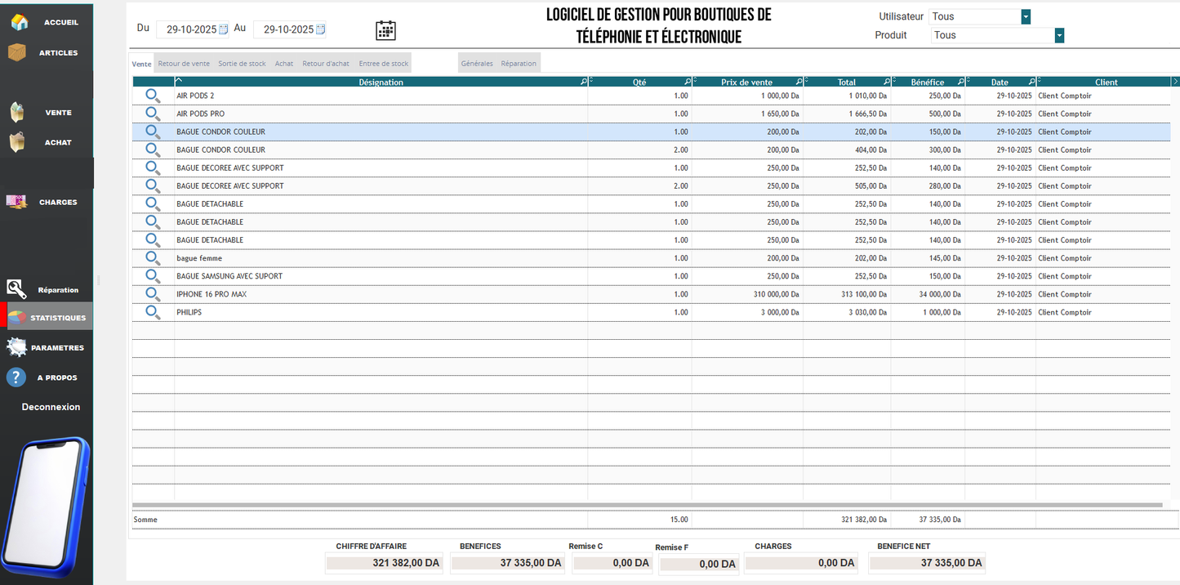Click Deconnexion to log out
The width and height of the screenshot is (1180, 585).
pyautogui.click(x=51, y=407)
